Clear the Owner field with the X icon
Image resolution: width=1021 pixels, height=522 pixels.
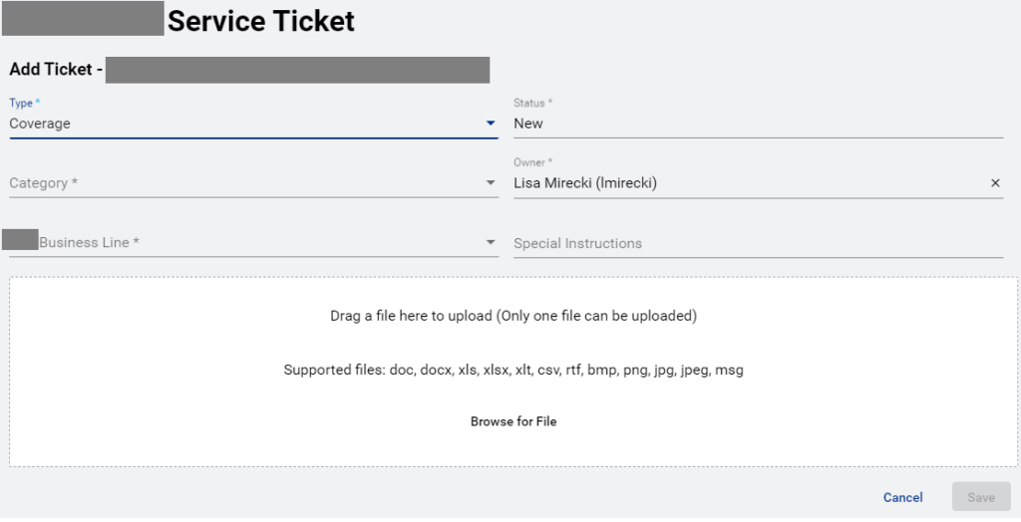(994, 183)
